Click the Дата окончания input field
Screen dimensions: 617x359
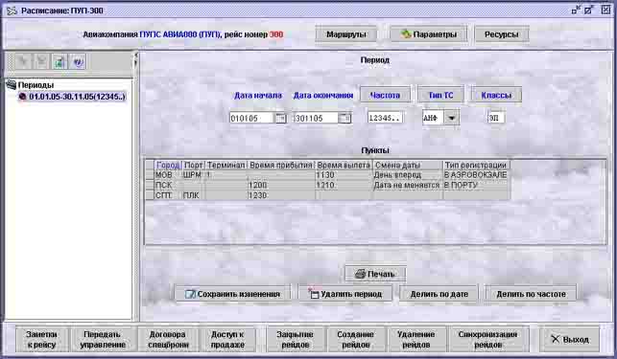pyautogui.click(x=316, y=118)
